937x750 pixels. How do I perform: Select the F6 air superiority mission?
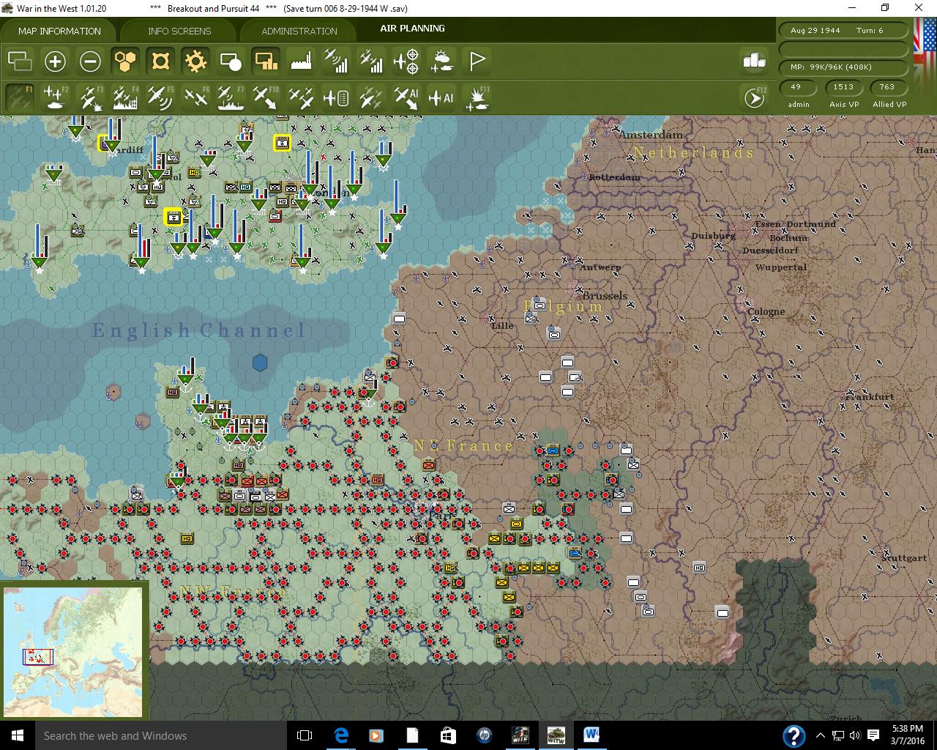coord(195,97)
